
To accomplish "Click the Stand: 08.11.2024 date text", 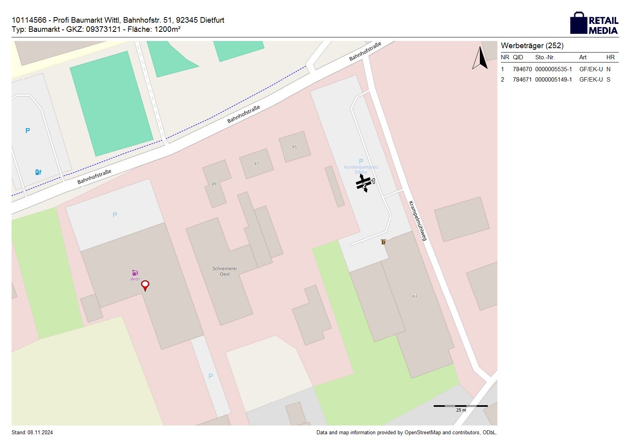I will point(32,433).
